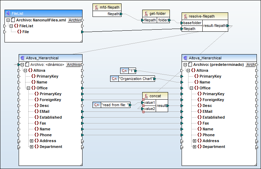Collapse the FileList root element node
261x169 pixels.
click(11, 26)
